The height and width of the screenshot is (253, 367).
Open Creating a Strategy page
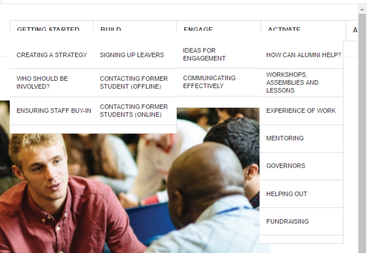click(52, 55)
